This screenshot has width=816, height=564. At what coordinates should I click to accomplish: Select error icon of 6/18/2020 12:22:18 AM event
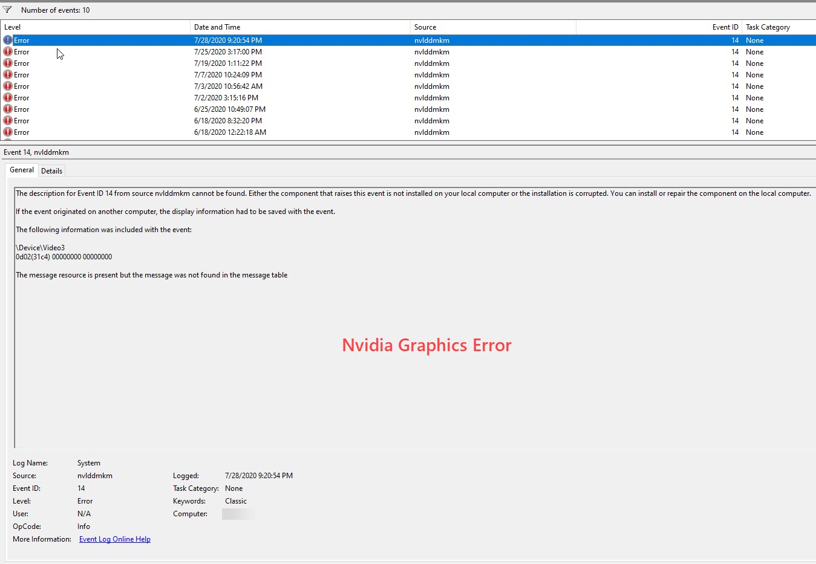8,132
